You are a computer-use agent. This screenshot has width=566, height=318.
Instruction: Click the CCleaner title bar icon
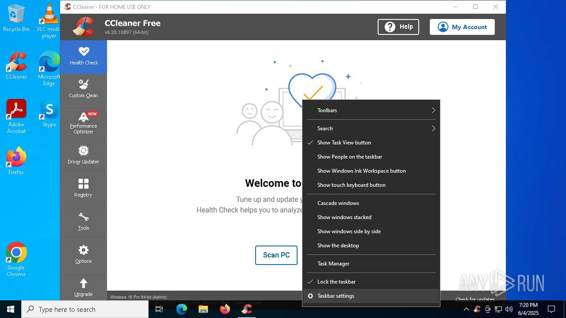67,7
